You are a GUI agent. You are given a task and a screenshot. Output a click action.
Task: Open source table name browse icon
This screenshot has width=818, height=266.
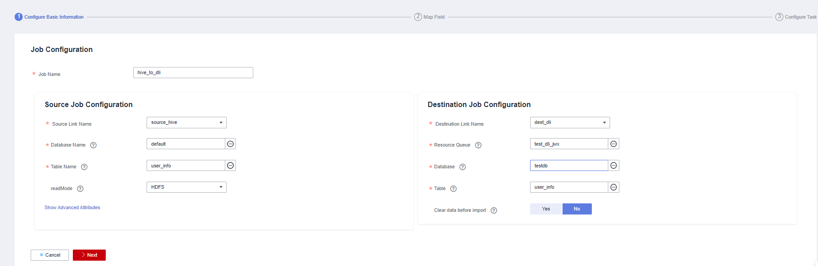tap(230, 166)
